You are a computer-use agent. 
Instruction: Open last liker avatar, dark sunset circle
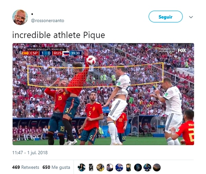[157, 167]
